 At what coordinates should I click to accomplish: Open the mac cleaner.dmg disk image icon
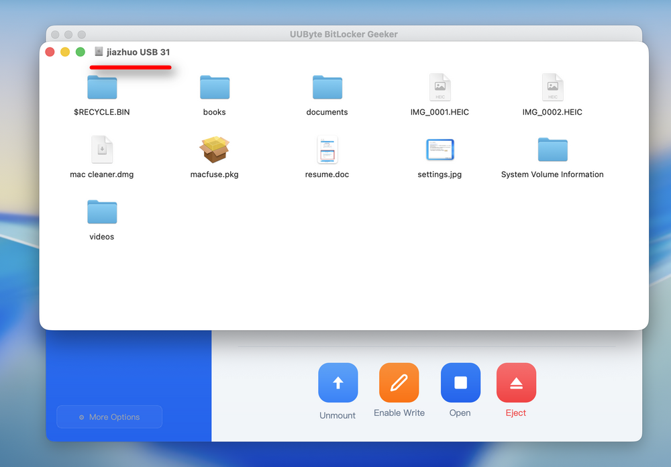pos(101,149)
